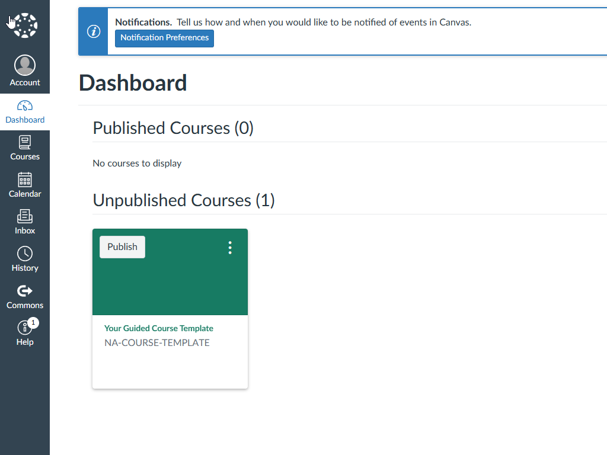Select the Dashboard page heading
607x455 pixels.
pyautogui.click(x=133, y=83)
